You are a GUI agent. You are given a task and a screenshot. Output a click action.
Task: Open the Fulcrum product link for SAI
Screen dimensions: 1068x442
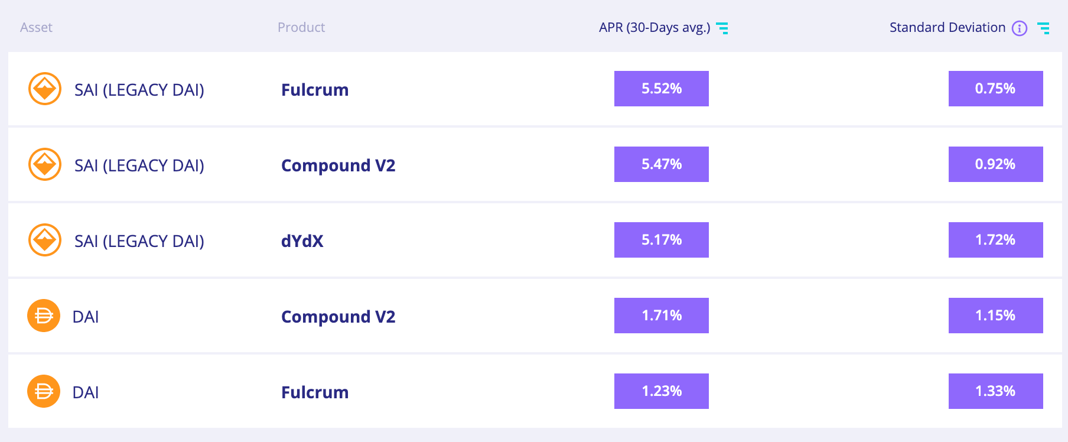(315, 90)
